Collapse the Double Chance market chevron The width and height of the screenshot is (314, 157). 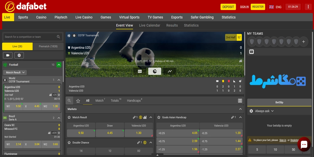(x=151, y=143)
